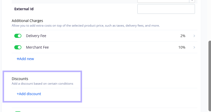Click the discount conditions description text
Viewport: 211px width, 112px height.
pyautogui.click(x=42, y=84)
